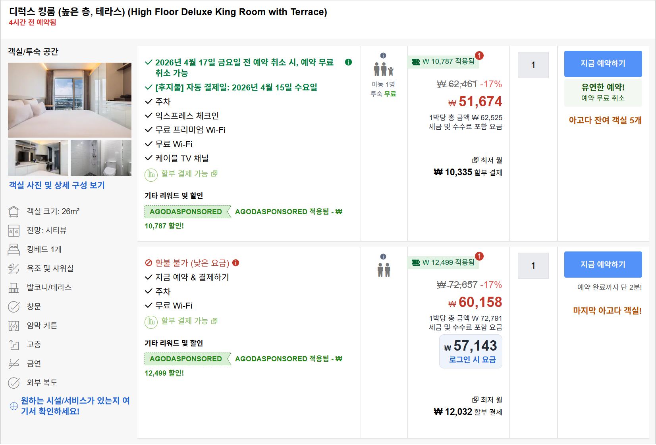Open the bathroom shower thumbnail
Viewport: 656px width, 445px height.
tap(101, 158)
